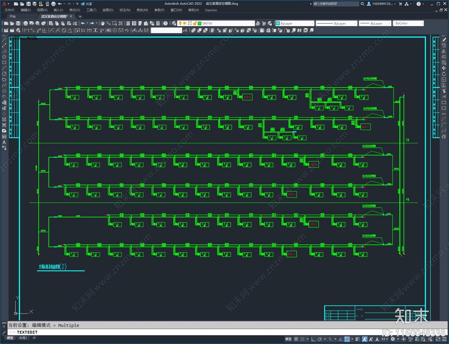The image size is (449, 344).
Task: Open the Autodesk App Store cart icon
Action: 400,4
